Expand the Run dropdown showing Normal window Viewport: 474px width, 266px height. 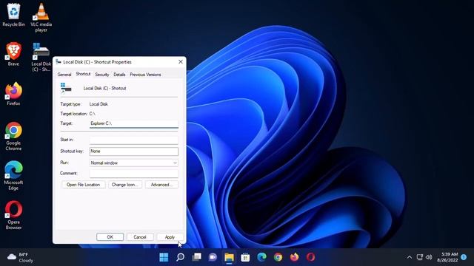134,163
